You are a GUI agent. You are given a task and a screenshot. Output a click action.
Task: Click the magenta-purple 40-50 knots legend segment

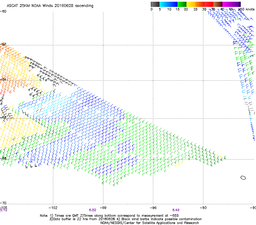pos(231,4)
